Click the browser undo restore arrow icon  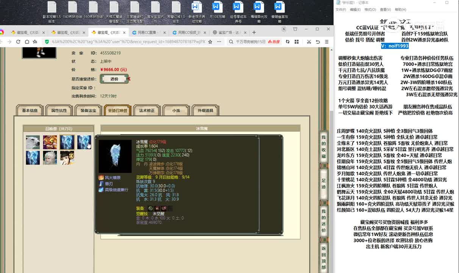click(318, 42)
